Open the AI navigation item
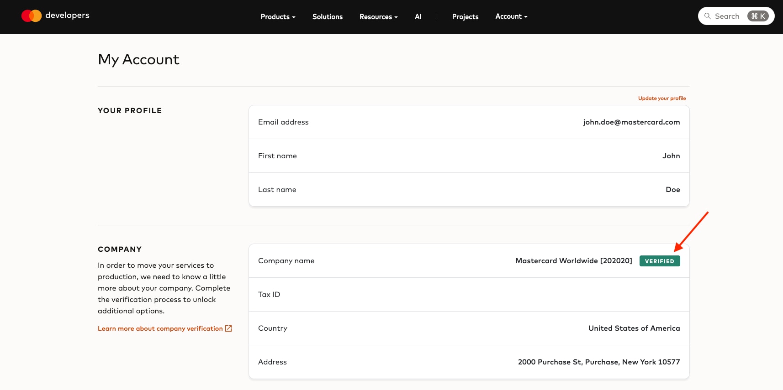 coord(418,16)
